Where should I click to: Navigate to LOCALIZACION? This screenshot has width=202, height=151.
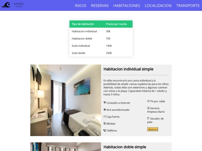(158, 6)
